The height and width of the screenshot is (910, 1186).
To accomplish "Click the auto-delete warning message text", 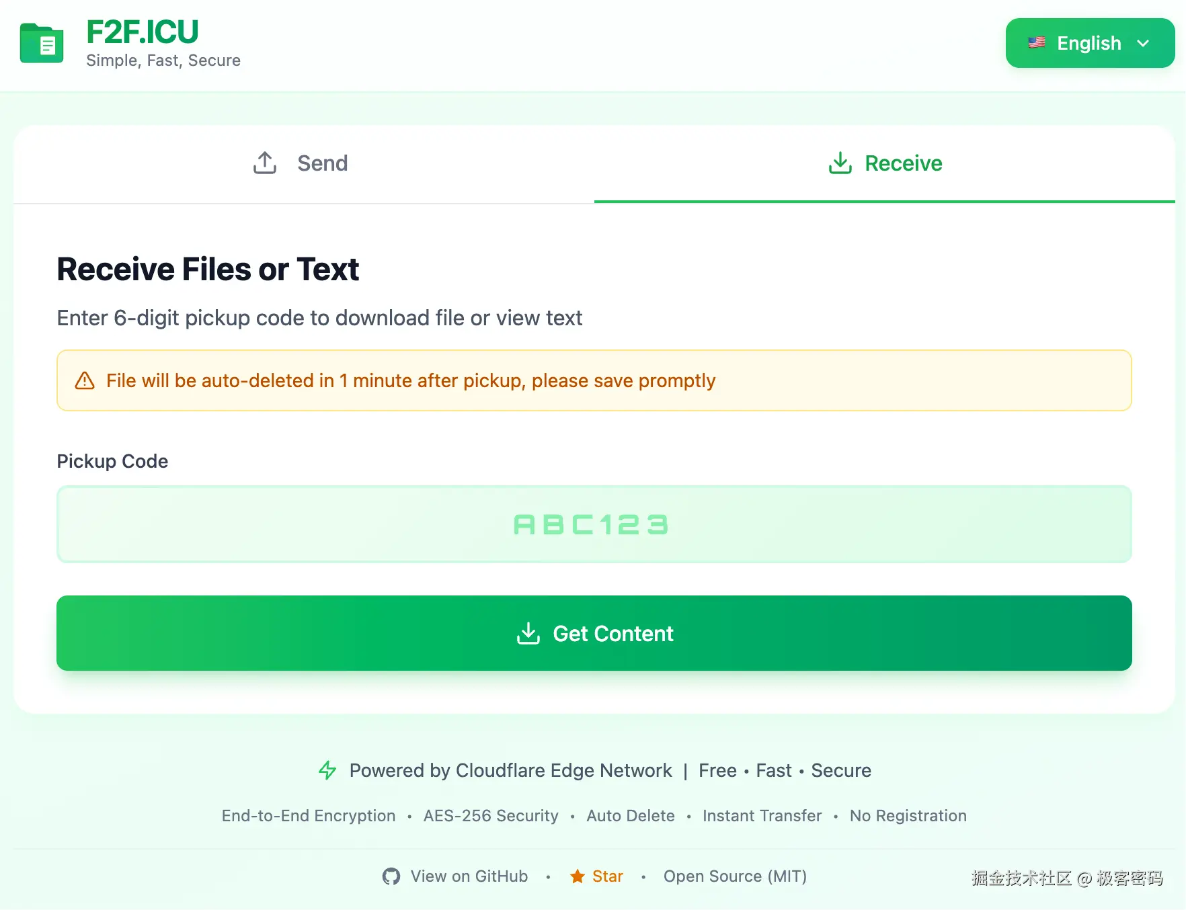I will tap(411, 380).
